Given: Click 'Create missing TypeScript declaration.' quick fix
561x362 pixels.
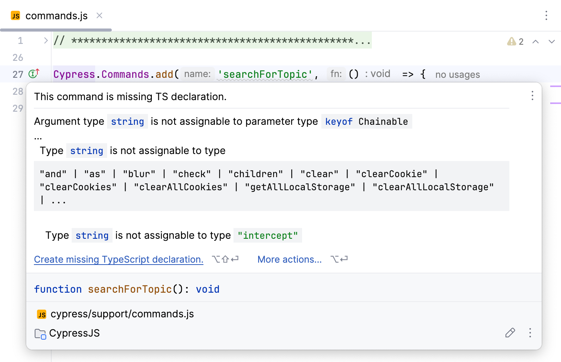Looking at the screenshot, I should [118, 259].
